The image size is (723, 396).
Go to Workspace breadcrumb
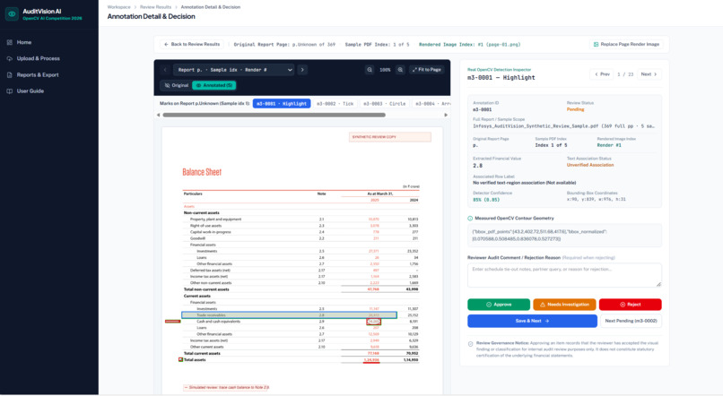(x=119, y=7)
